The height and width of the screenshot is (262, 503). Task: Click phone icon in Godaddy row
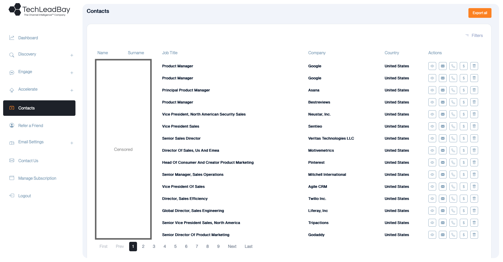pos(453,235)
